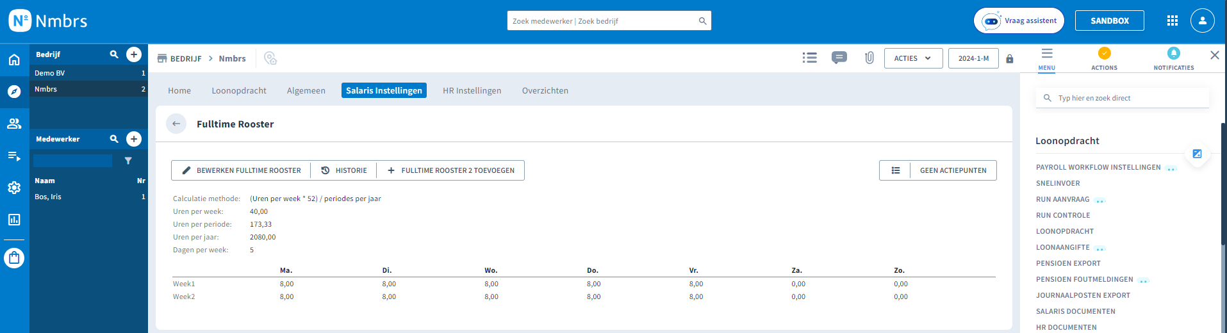Click Fulltime Rooster 2 Toevoegen button
Image resolution: width=1227 pixels, height=333 pixels.
[x=451, y=170]
